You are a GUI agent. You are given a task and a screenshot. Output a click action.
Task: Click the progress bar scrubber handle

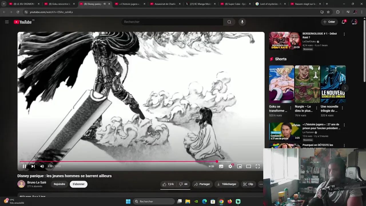[217, 162]
